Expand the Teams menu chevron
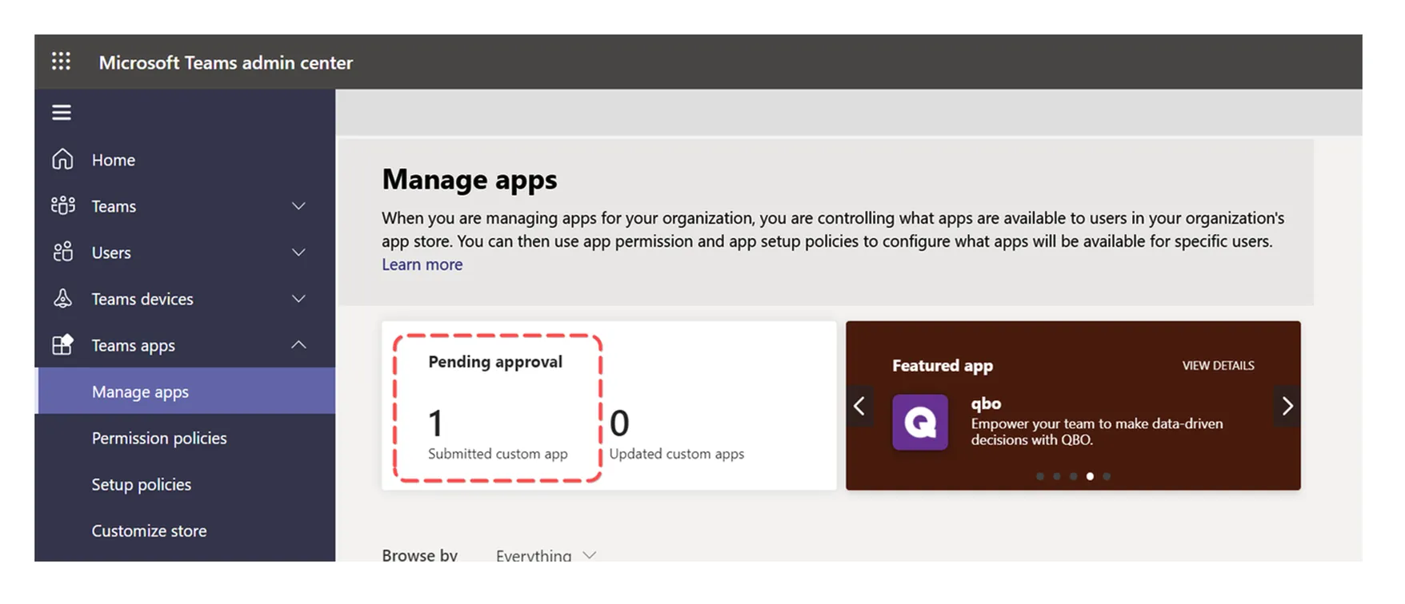Image resolution: width=1405 pixels, height=604 pixels. pos(298,206)
